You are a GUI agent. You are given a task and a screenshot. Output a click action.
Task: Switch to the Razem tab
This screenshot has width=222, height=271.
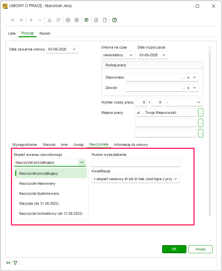coord(45,33)
